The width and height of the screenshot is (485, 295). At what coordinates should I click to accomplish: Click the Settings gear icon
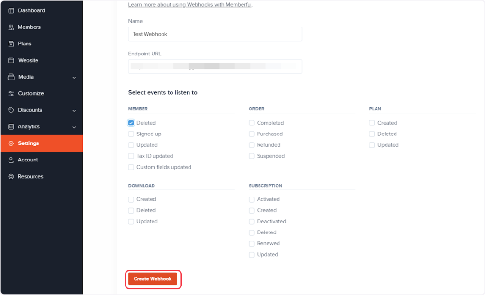click(11, 143)
